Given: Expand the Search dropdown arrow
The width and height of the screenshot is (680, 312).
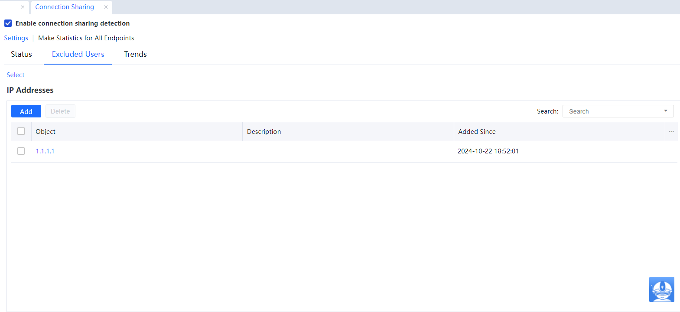Looking at the screenshot, I should (x=665, y=111).
